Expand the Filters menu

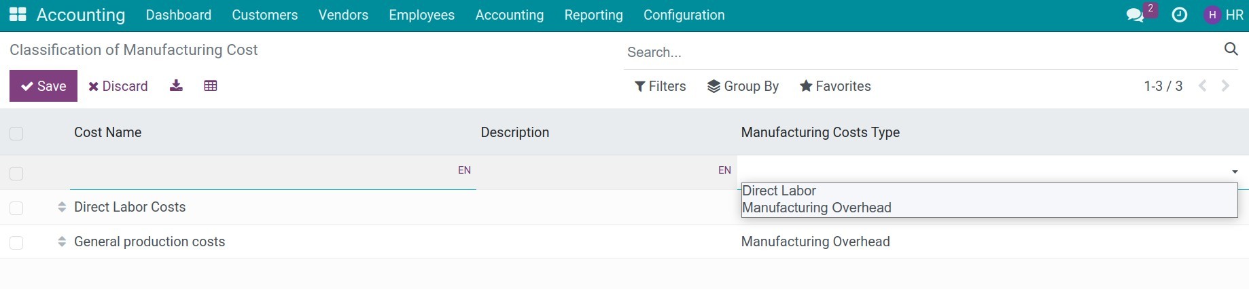coord(661,86)
